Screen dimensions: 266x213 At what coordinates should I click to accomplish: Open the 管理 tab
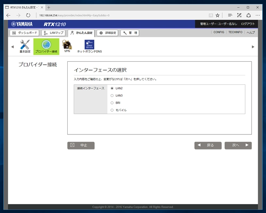(x=130, y=33)
